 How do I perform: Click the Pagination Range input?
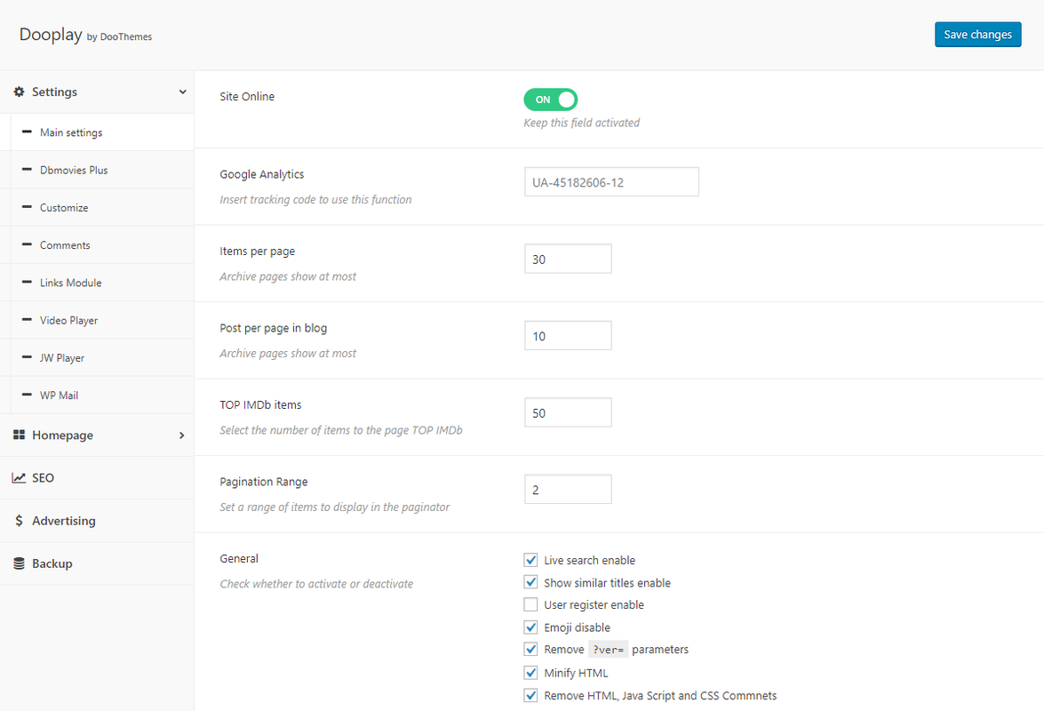[x=568, y=490]
